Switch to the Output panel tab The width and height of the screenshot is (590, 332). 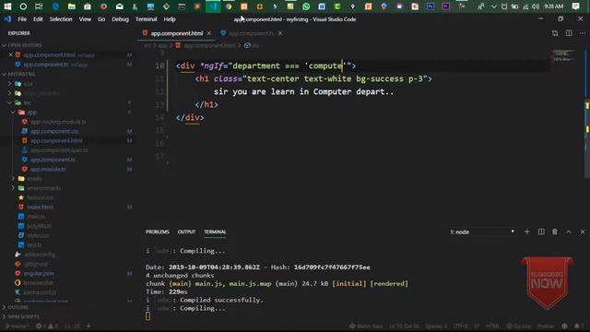pyautogui.click(x=186, y=231)
